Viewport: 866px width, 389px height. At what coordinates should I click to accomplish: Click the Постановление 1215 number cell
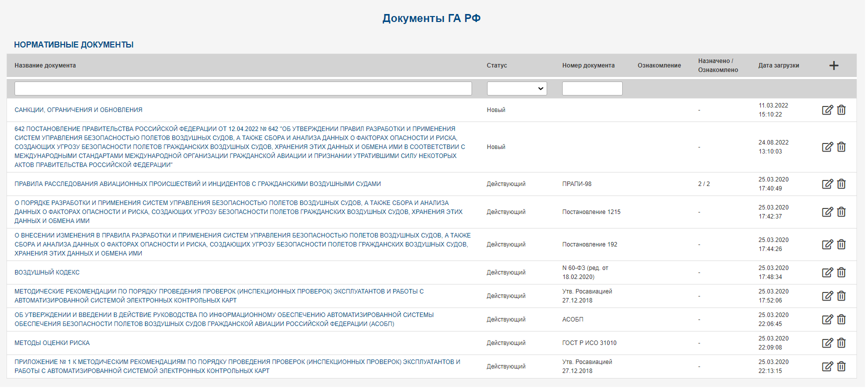click(591, 212)
